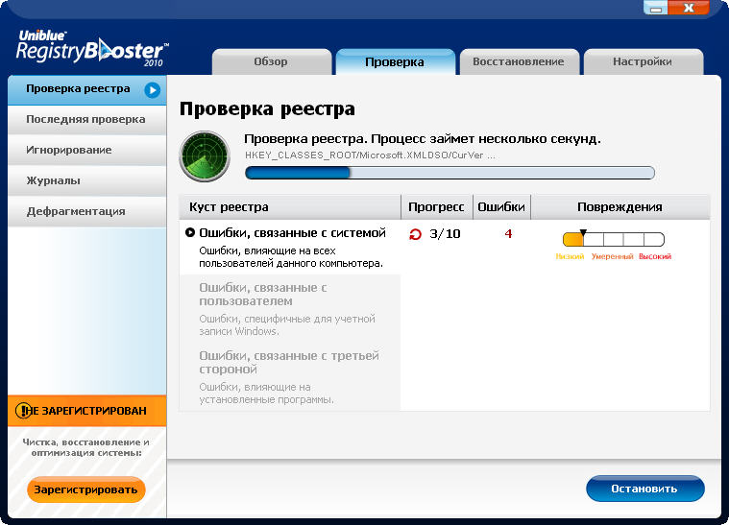The height and width of the screenshot is (525, 729).
Task: Click the Куст реестра column header
Action: pyautogui.click(x=290, y=207)
